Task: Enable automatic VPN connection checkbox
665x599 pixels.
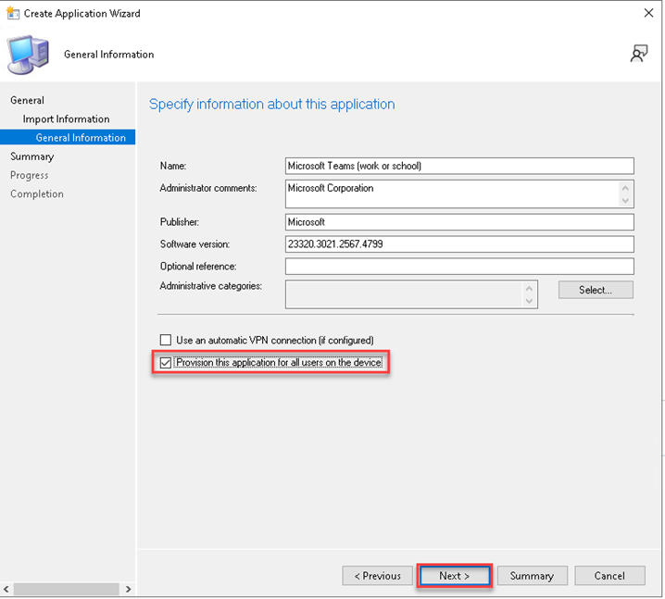Action: (166, 340)
